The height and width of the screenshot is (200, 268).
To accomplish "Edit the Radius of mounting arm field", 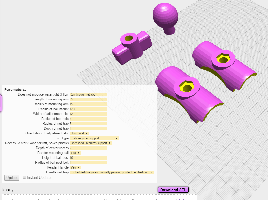I will (88, 104).
